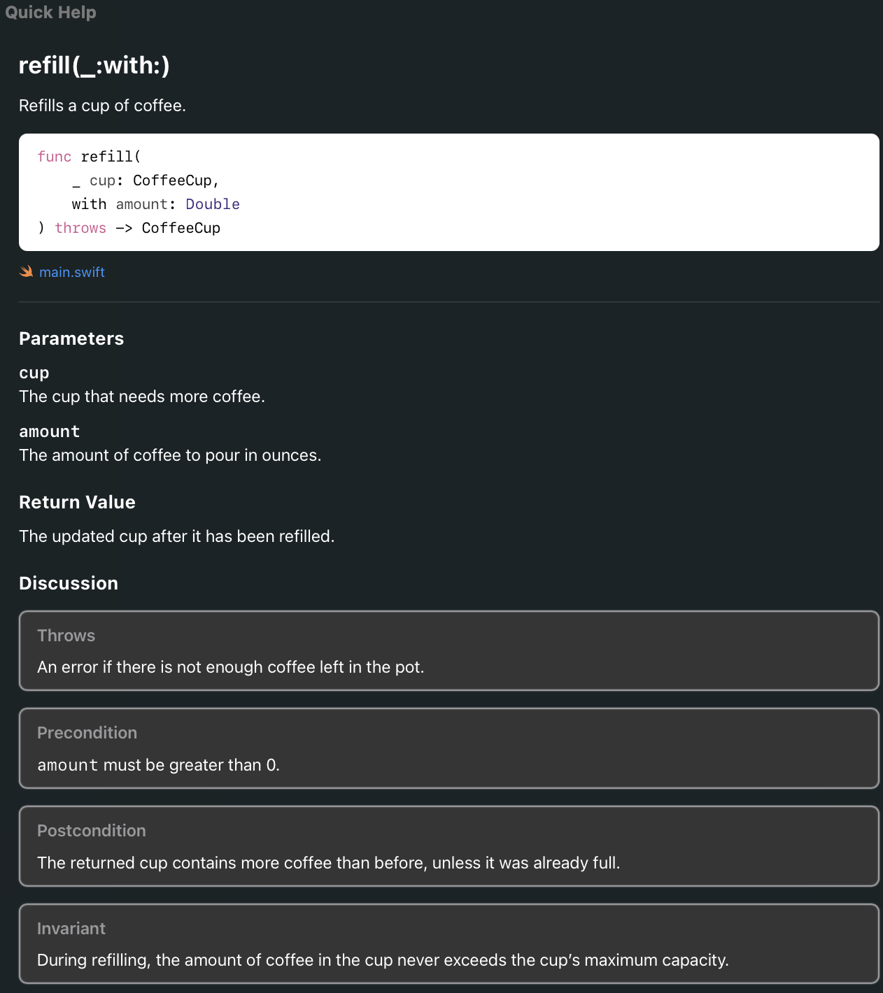Click the Precondition callout box

pyautogui.click(x=448, y=748)
